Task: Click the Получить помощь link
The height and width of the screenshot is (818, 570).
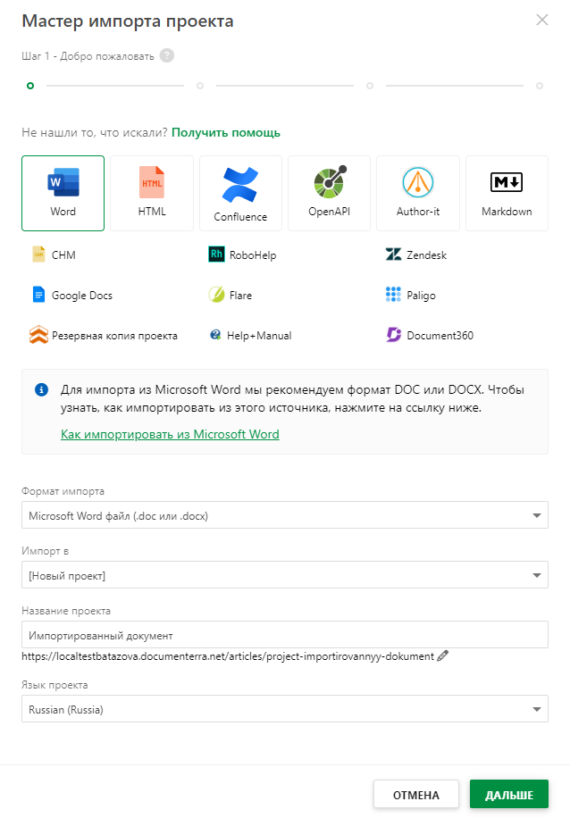Action: pyautogui.click(x=226, y=132)
